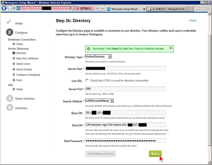The width and height of the screenshot is (212, 165).
Task: Click the Bind DN input field
Action: coord(125,125)
